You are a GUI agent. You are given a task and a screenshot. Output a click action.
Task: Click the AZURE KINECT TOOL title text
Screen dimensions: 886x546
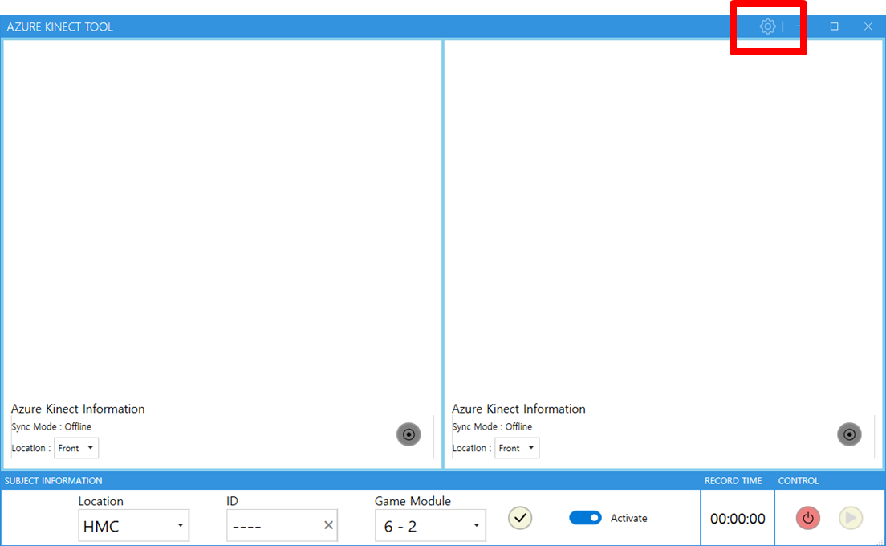click(x=59, y=26)
